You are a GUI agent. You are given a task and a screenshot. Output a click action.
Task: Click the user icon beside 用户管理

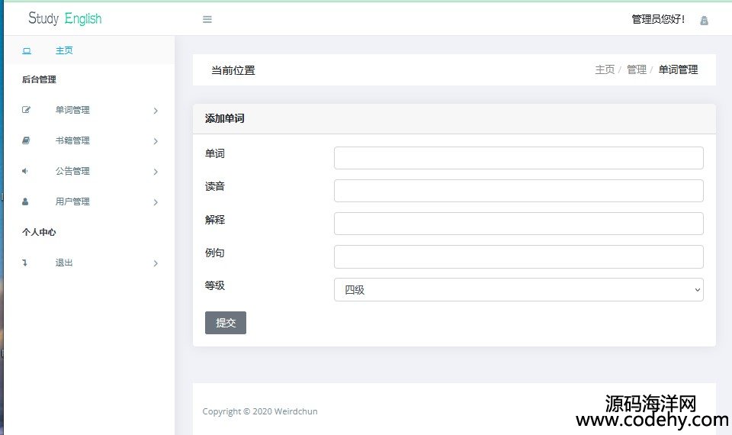click(25, 201)
